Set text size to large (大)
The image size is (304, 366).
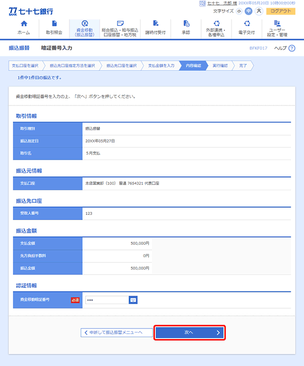coord(259,11)
